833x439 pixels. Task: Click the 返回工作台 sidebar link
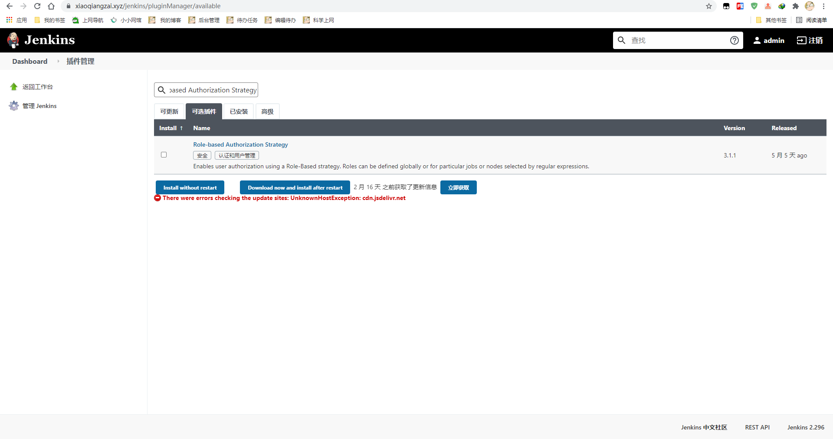pyautogui.click(x=38, y=87)
